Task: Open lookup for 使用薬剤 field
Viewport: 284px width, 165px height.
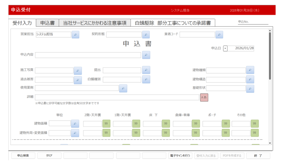Action: pos(123,88)
